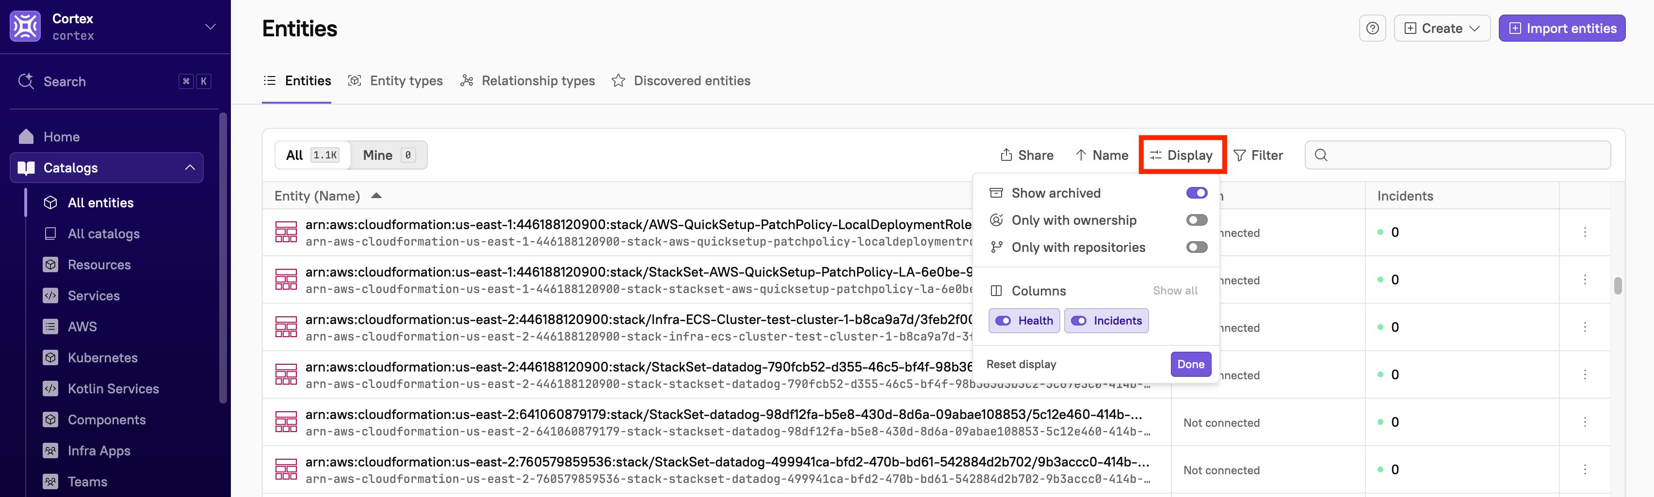Click the Infra Apps icon
1654x497 pixels.
(x=51, y=450)
